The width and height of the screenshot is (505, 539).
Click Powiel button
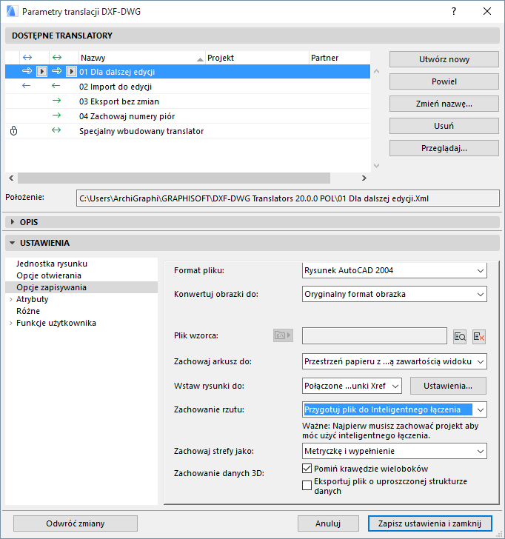click(x=444, y=81)
